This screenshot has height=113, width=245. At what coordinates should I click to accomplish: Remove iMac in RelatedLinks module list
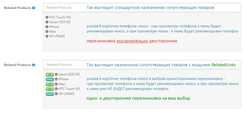coord(56,84)
